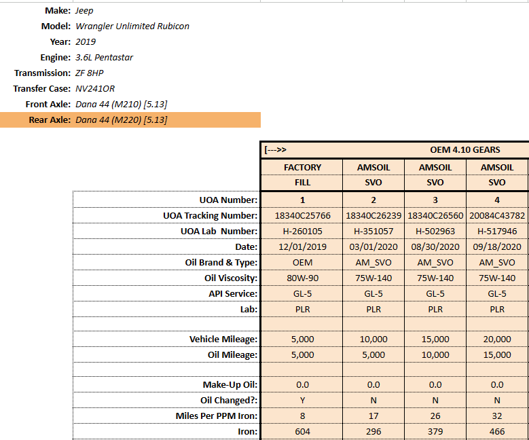The width and height of the screenshot is (529, 440).
Task: Click the 'OEM' oil brand cell
Action: click(302, 263)
